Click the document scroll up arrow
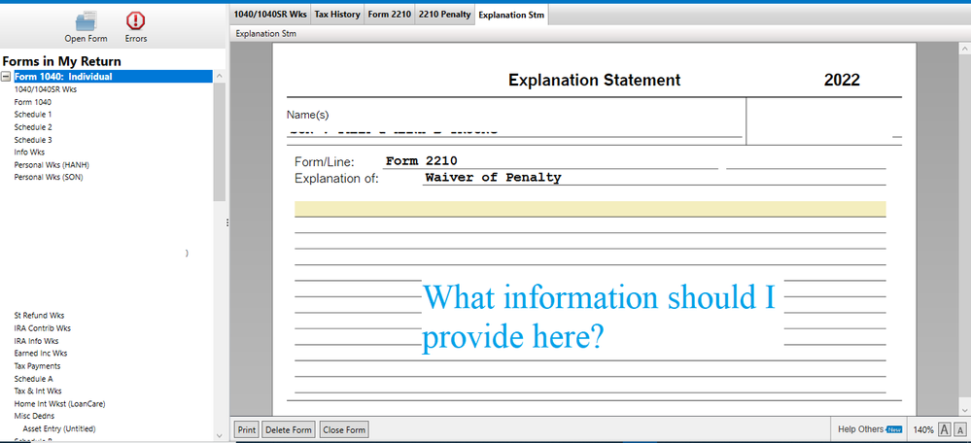The width and height of the screenshot is (971, 443). [965, 49]
